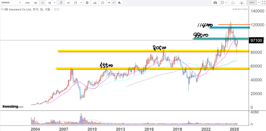Click the second small square beside the legend
266x131 pixels.
58,10
